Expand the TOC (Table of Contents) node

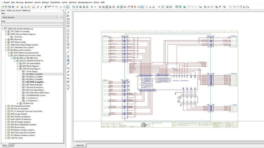(x=5, y=32)
